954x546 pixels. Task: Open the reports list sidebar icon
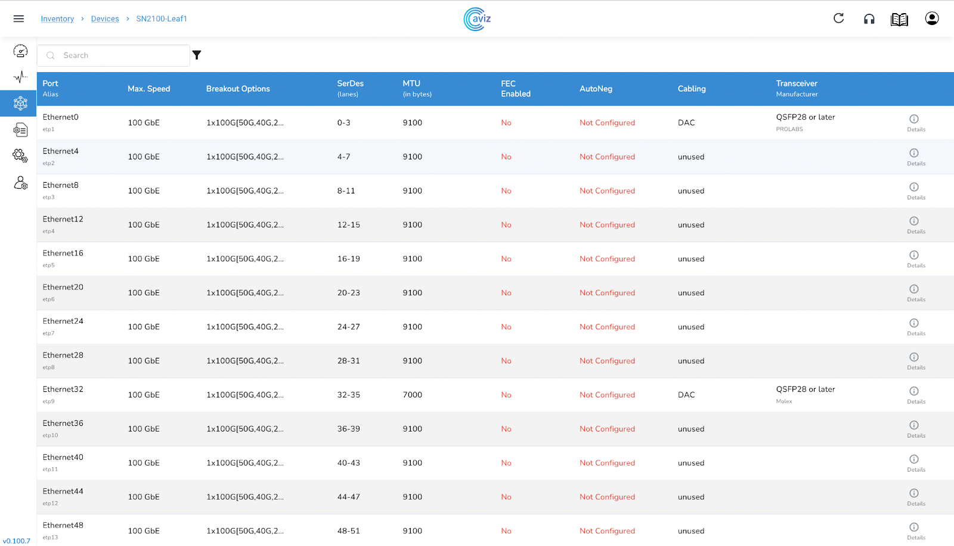tap(20, 129)
